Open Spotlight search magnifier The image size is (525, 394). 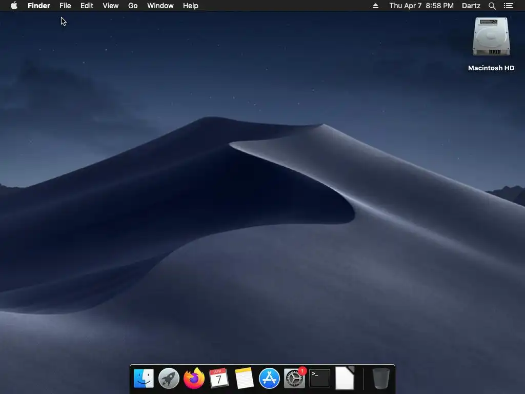(x=492, y=6)
